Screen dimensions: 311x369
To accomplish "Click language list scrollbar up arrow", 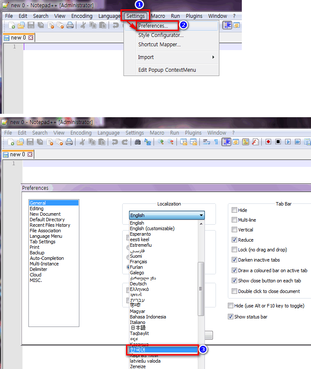I will pyautogui.click(x=201, y=223).
